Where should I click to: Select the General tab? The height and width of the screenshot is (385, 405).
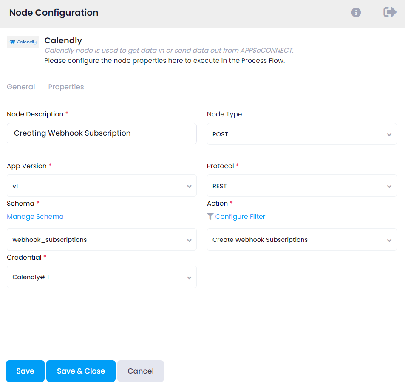pyautogui.click(x=21, y=87)
